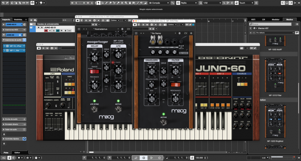301x161 pixels.
Task: Toggle the FLANGE/CHORUS range switch
Action: click(94, 72)
